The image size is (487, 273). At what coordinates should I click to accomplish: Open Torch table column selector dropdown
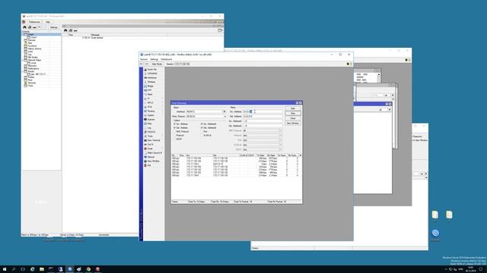(300, 155)
